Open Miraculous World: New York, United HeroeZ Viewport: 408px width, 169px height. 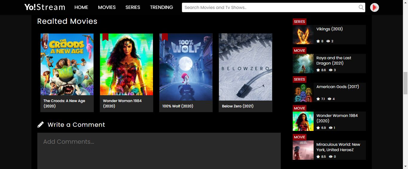coord(338,147)
